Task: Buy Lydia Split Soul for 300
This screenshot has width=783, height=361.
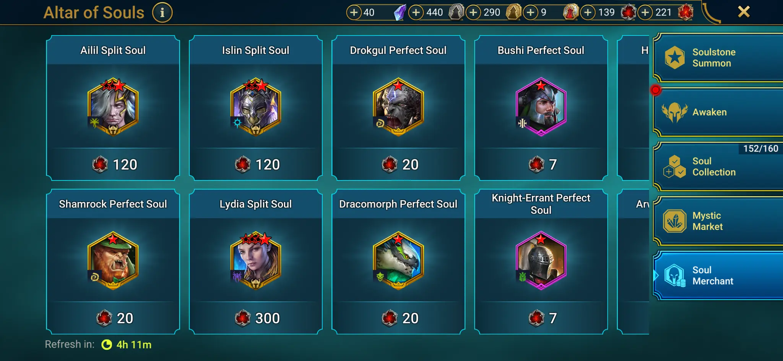Action: 256,318
